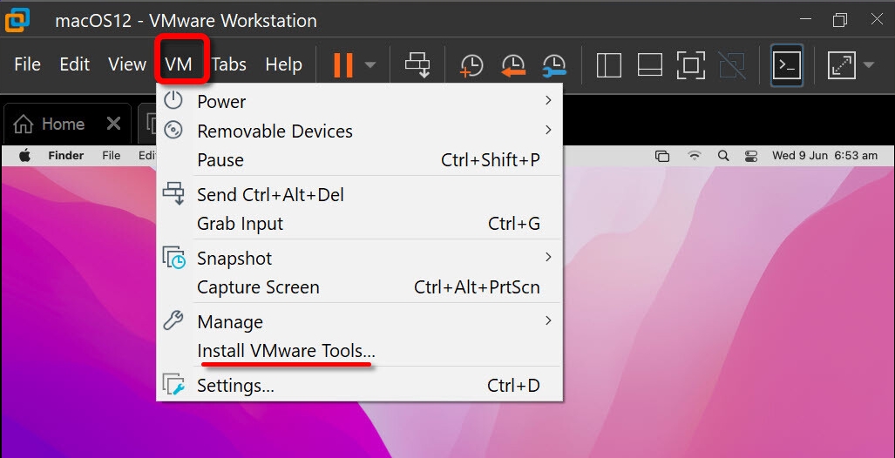Close the Home tab
This screenshot has width=895, height=458.
click(x=113, y=124)
